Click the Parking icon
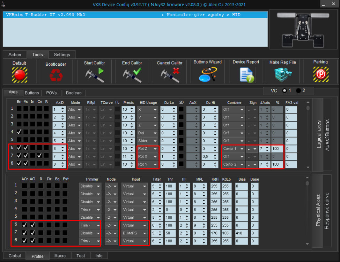The image size is (340, 262). (320, 74)
